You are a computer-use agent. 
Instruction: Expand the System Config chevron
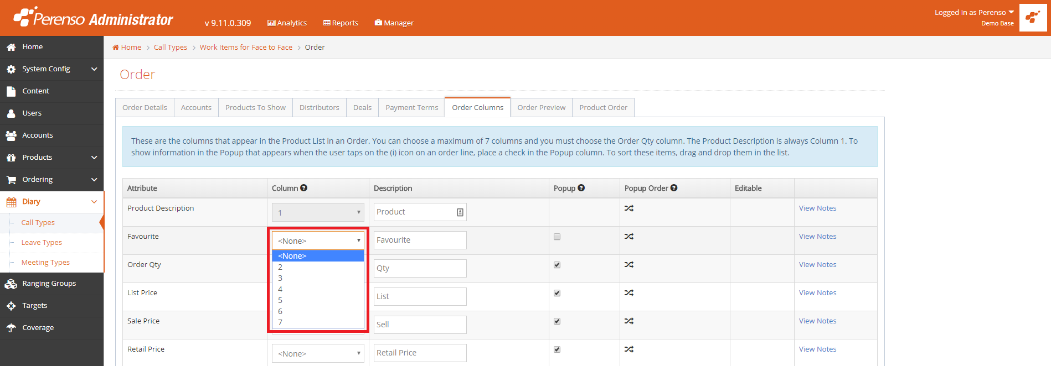pos(94,69)
